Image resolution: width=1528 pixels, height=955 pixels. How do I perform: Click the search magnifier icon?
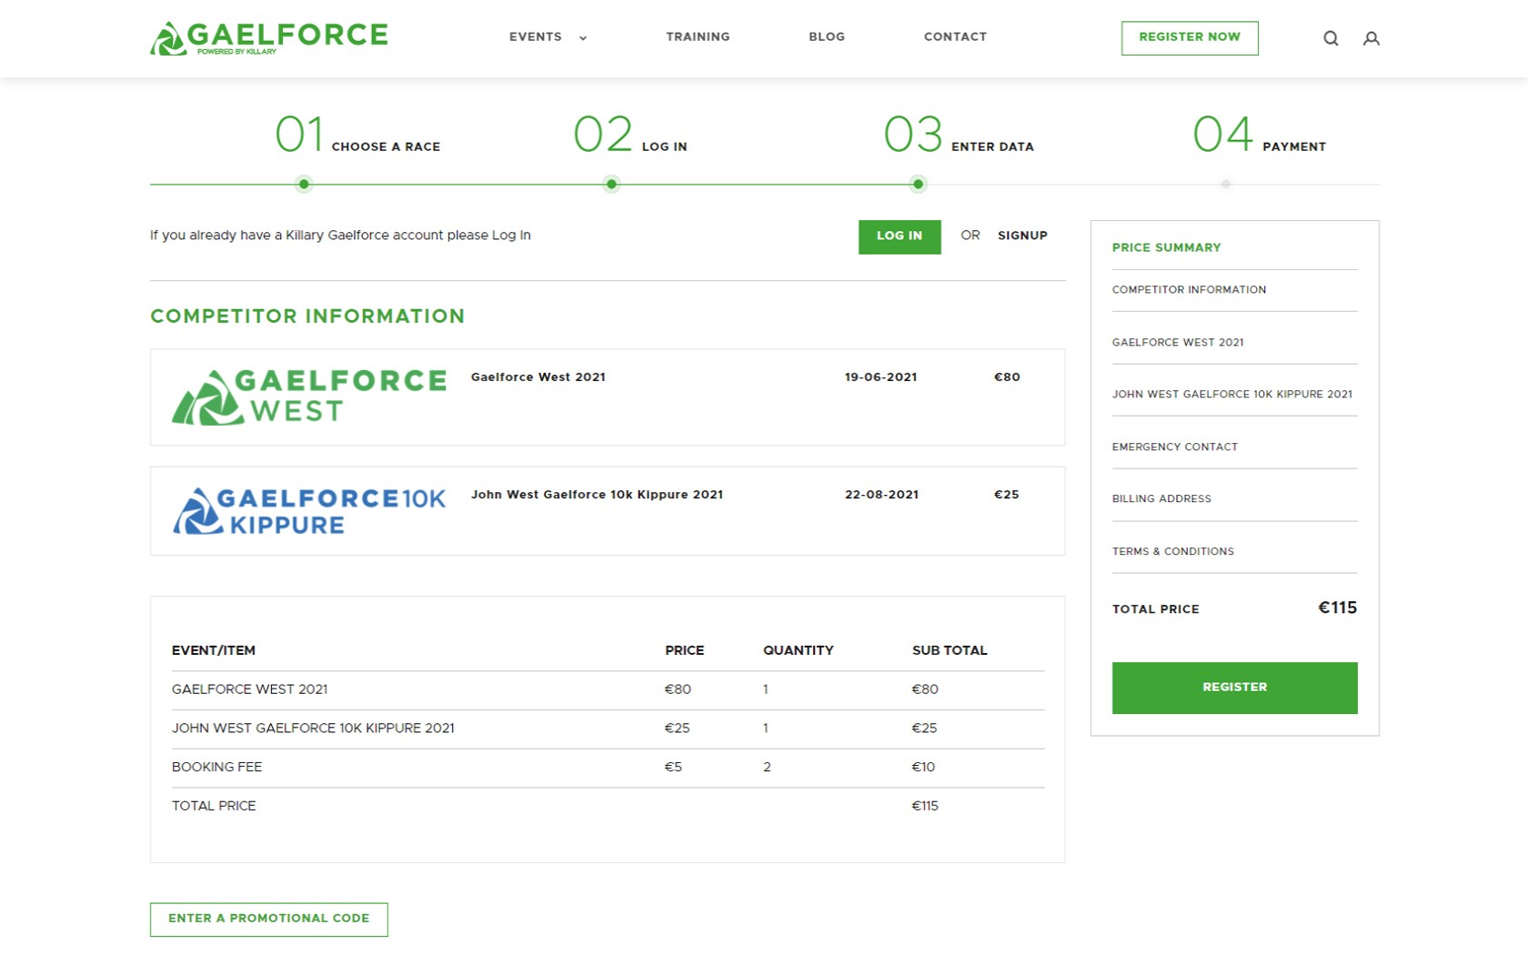tap(1331, 38)
